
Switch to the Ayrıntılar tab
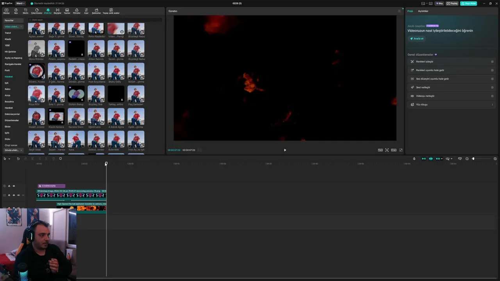point(423,11)
